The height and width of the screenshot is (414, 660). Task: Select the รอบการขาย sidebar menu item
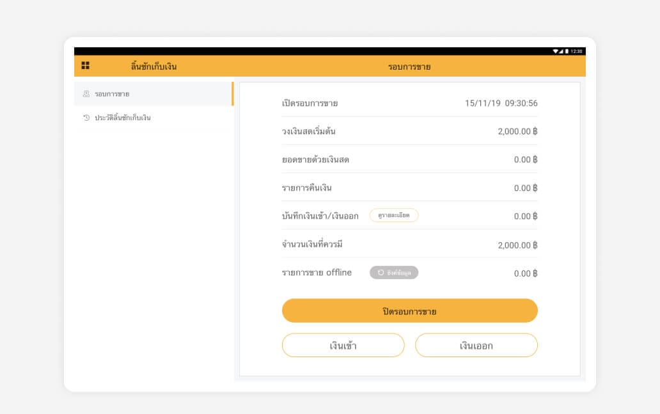point(112,94)
